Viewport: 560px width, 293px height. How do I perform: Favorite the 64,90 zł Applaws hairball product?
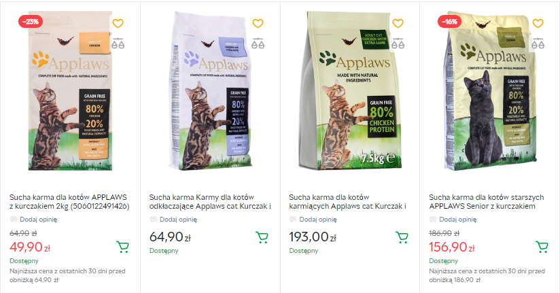pos(258,24)
